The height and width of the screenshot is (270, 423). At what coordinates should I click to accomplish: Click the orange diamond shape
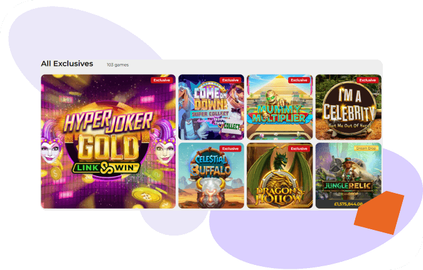pyautogui.click(x=379, y=212)
